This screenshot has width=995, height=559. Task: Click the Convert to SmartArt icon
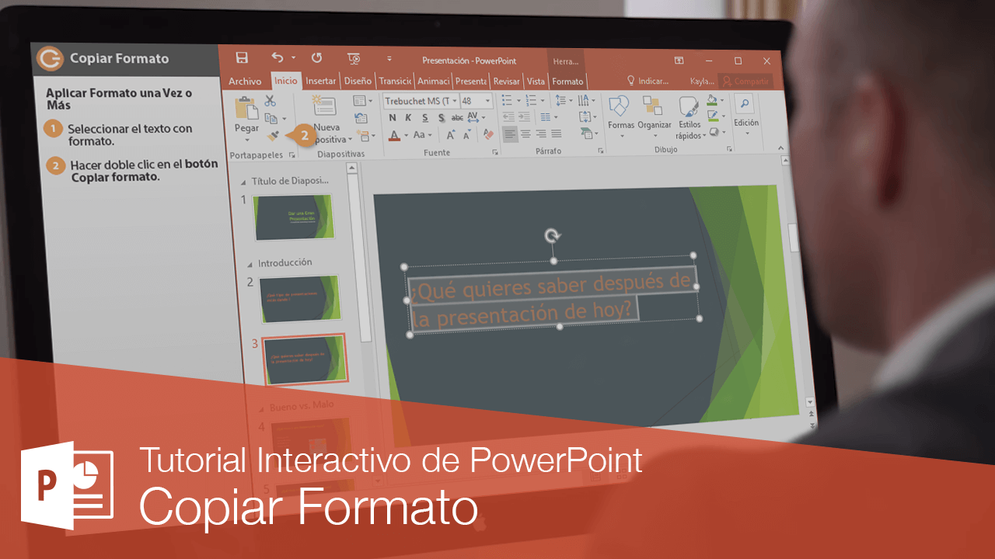point(587,134)
